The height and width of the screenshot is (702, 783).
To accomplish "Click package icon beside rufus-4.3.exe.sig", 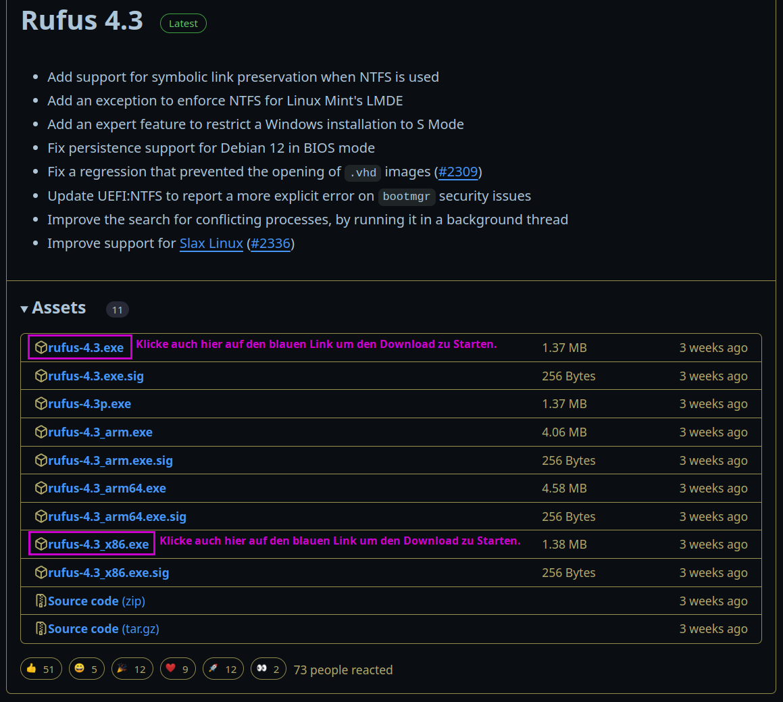I will tap(41, 376).
